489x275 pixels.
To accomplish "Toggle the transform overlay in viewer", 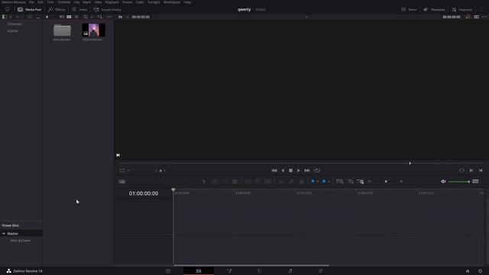I will [122, 170].
